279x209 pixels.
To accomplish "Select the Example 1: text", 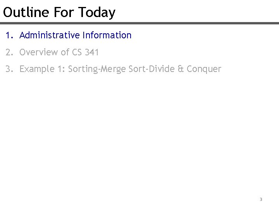I will pyautogui.click(x=42, y=69).
